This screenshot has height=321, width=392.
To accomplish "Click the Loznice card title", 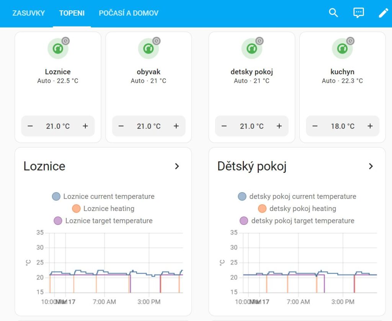I will (x=44, y=166).
